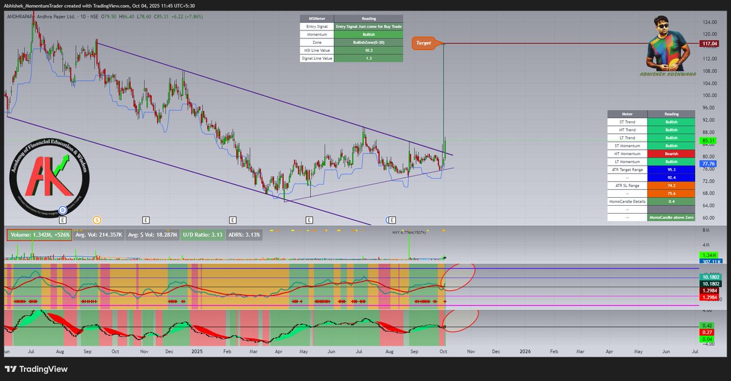Click the 60.00 price axis label

pyautogui.click(x=708, y=217)
